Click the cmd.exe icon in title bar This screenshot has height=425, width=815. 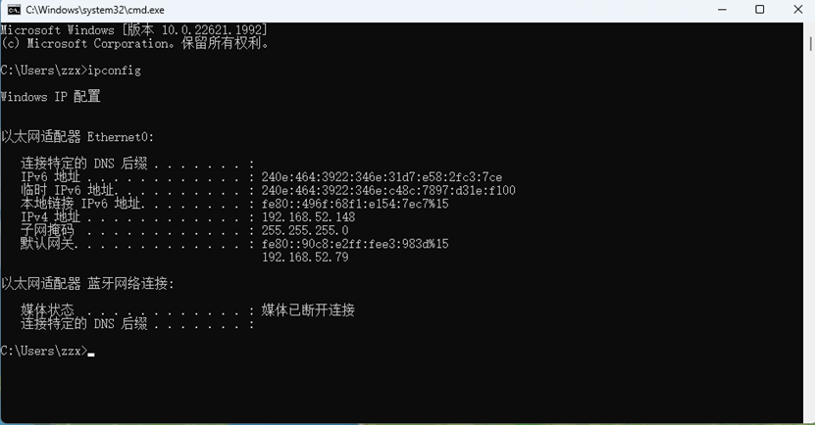14,10
